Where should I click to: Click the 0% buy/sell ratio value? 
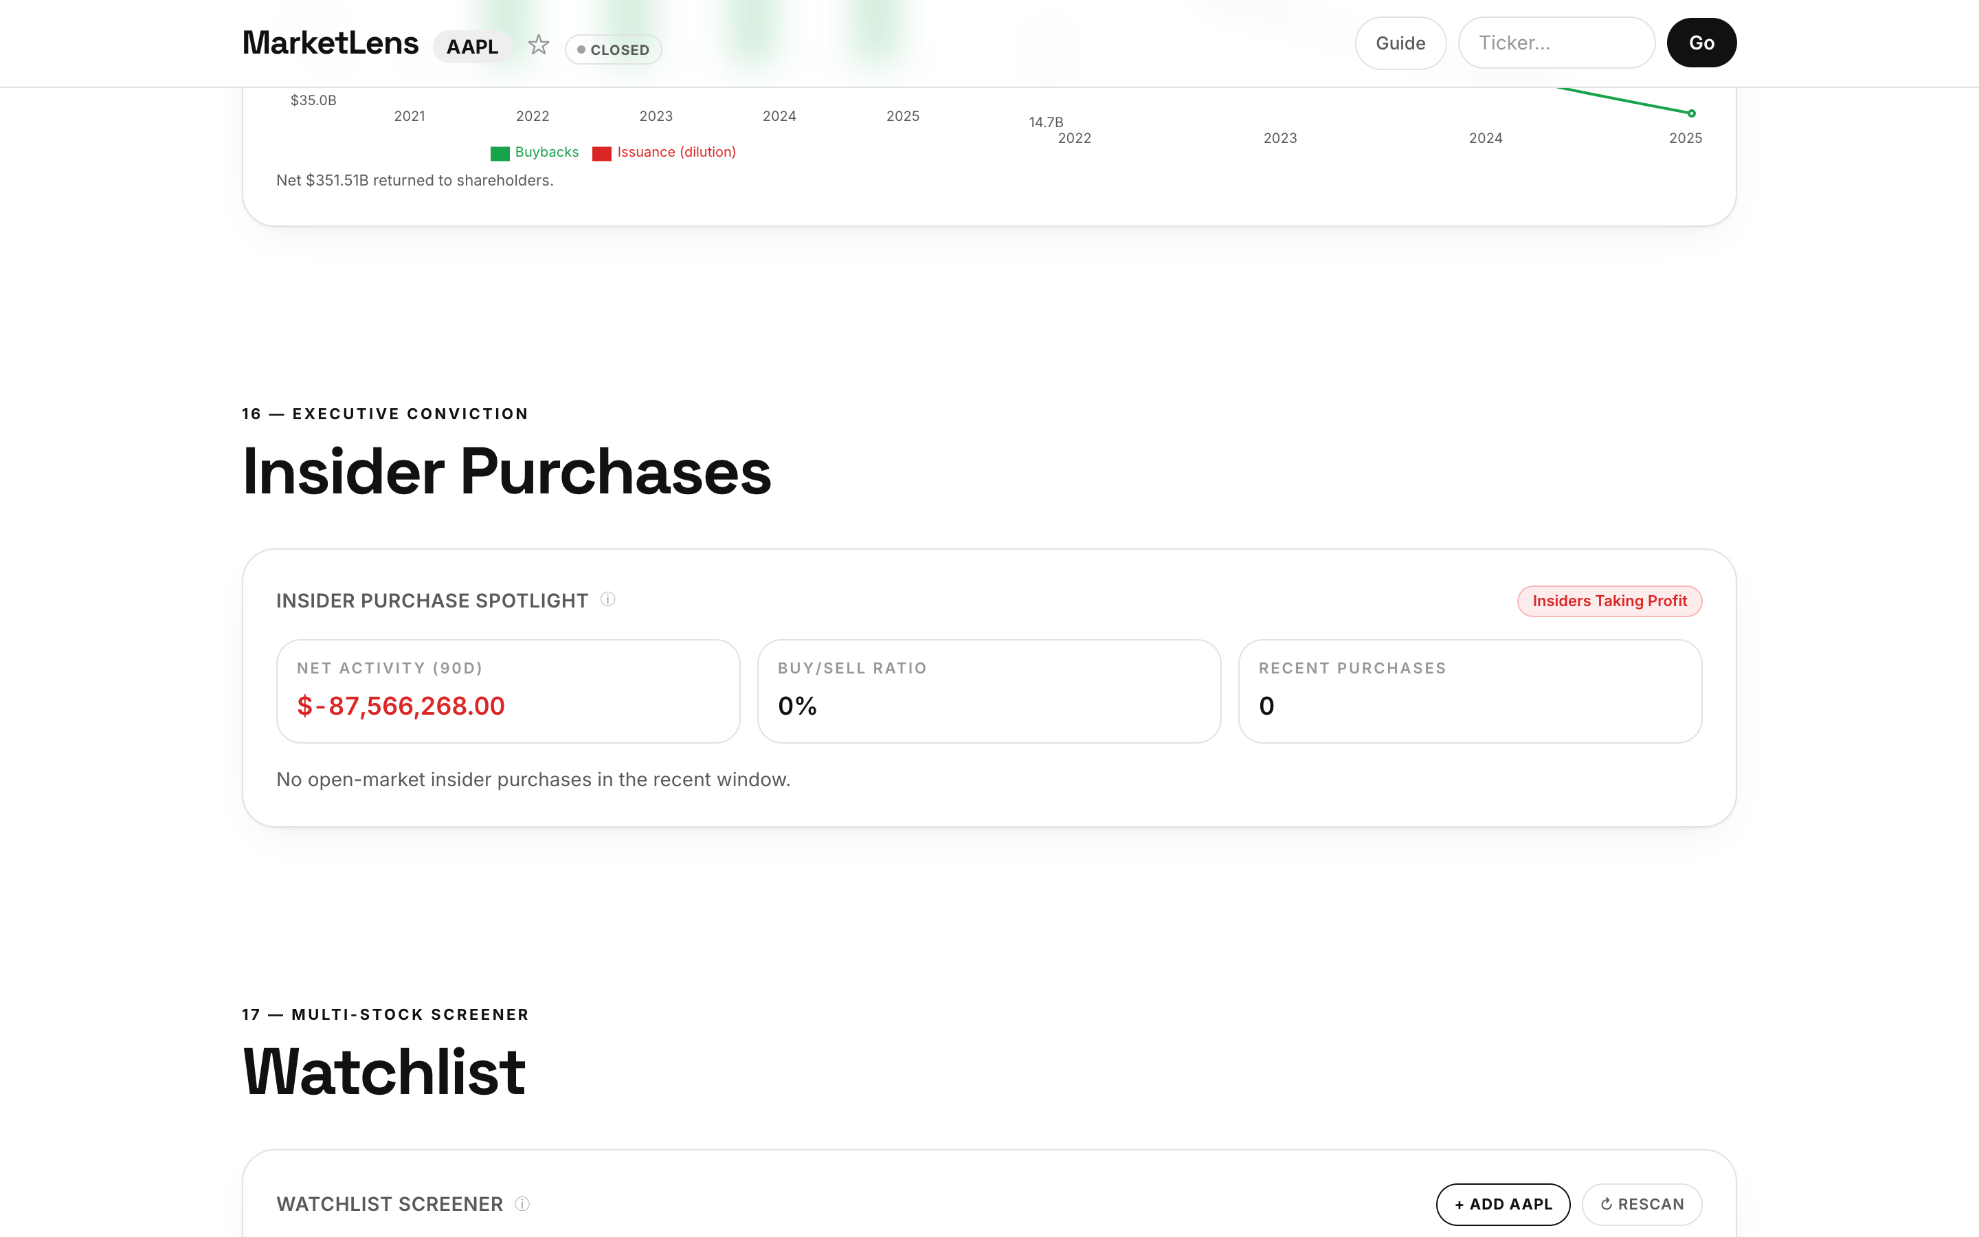(x=797, y=706)
